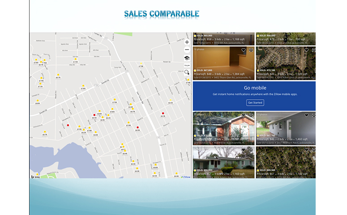Favorite the $67,700 Altamont Ave listing
The image size is (347, 215).
[307, 115]
